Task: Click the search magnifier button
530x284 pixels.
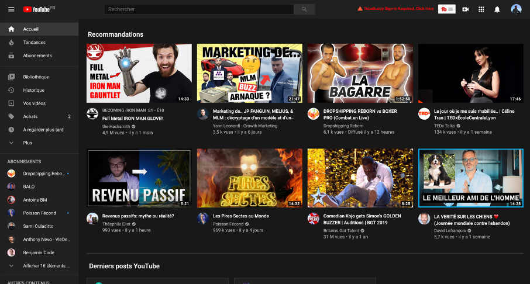Action: [304, 9]
